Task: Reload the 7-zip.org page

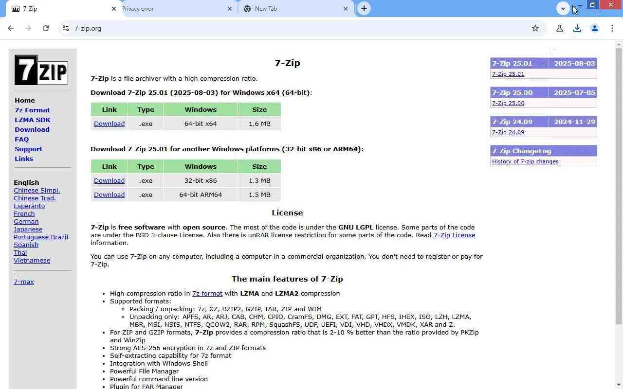Action: tap(46, 28)
